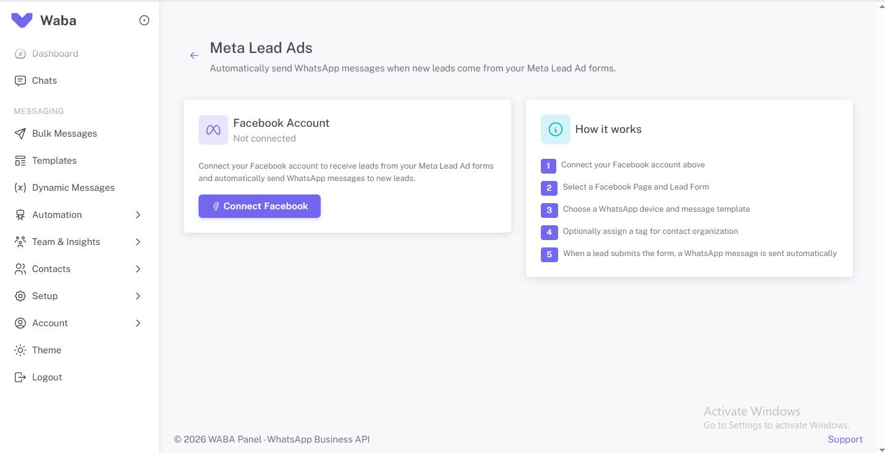This screenshot has height=453, width=885.
Task: Click the info icon beside How it works
Action: [555, 129]
